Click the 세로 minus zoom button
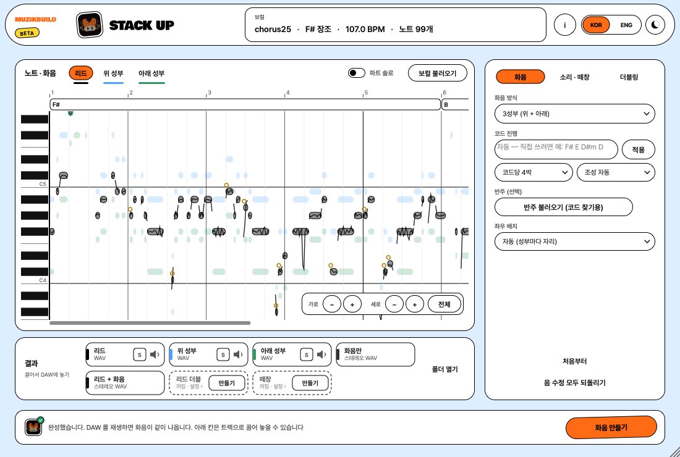The width and height of the screenshot is (680, 457). pos(394,304)
